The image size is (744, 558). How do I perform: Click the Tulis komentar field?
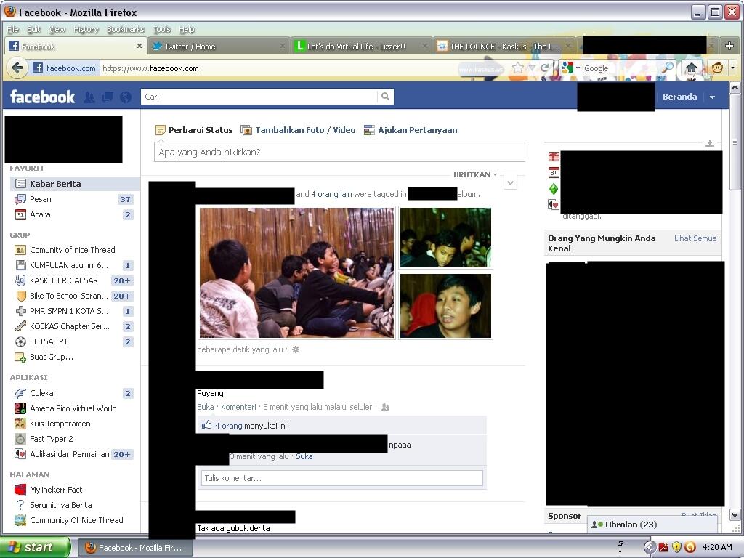pyautogui.click(x=342, y=478)
